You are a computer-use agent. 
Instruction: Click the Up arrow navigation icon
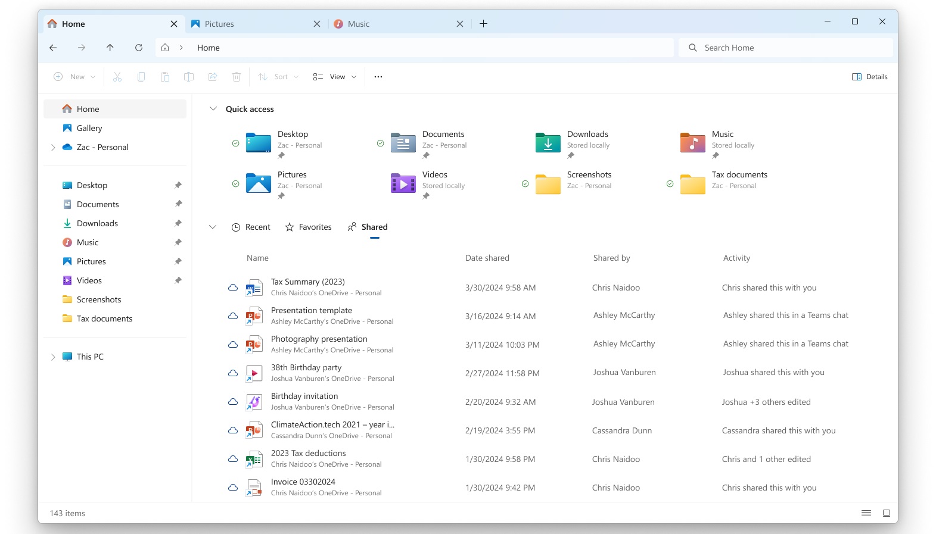pos(110,48)
